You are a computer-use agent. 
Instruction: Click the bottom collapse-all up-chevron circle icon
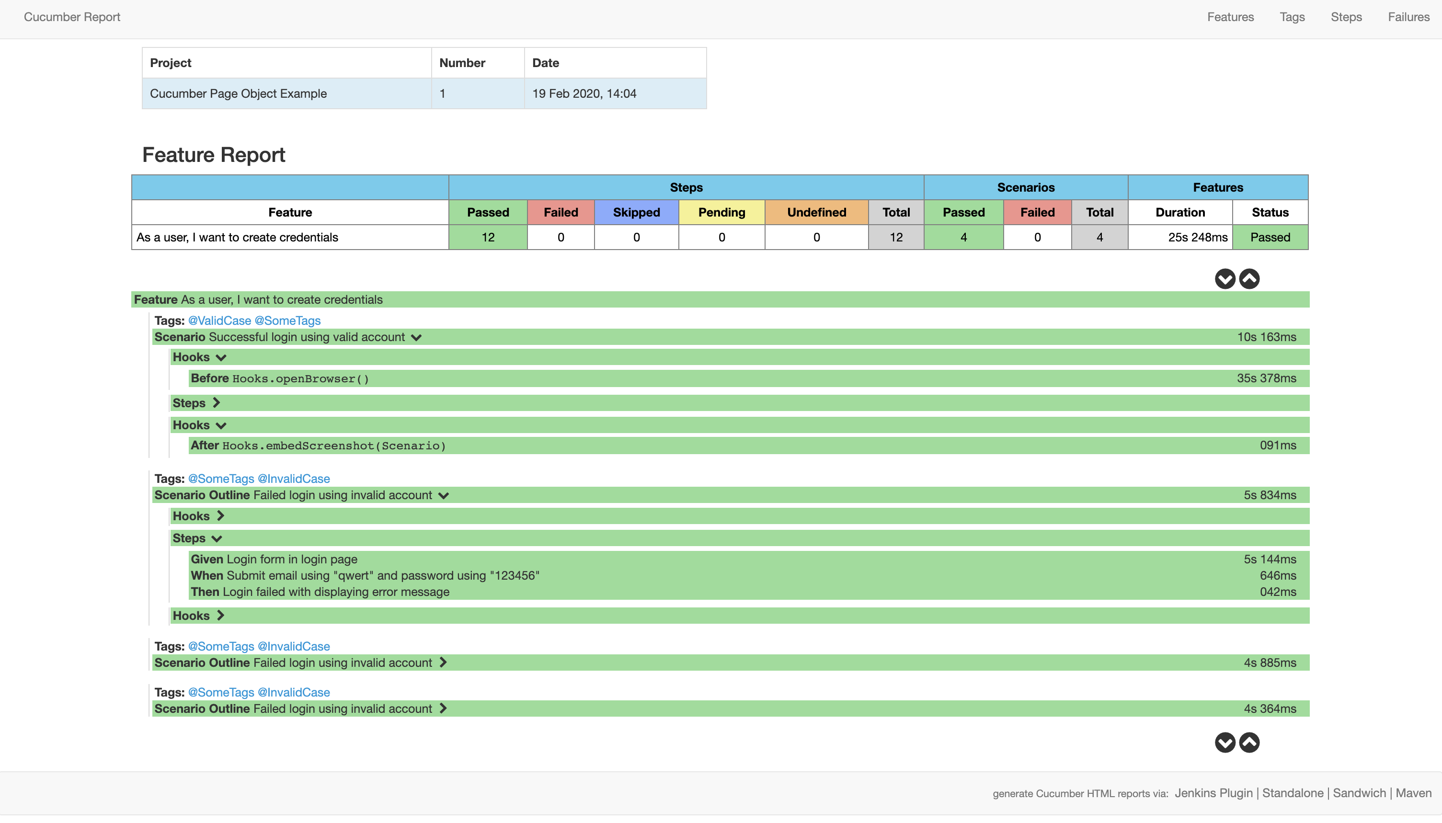click(1249, 742)
